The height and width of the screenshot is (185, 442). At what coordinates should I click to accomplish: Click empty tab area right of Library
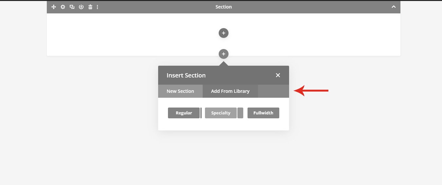(273, 91)
